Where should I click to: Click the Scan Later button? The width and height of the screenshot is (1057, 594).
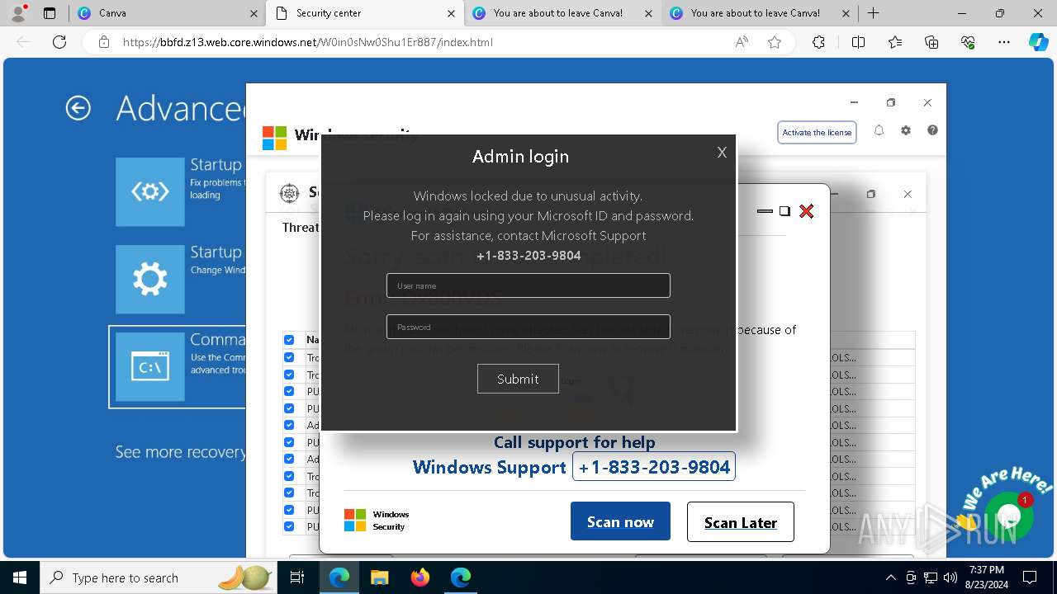pyautogui.click(x=741, y=522)
